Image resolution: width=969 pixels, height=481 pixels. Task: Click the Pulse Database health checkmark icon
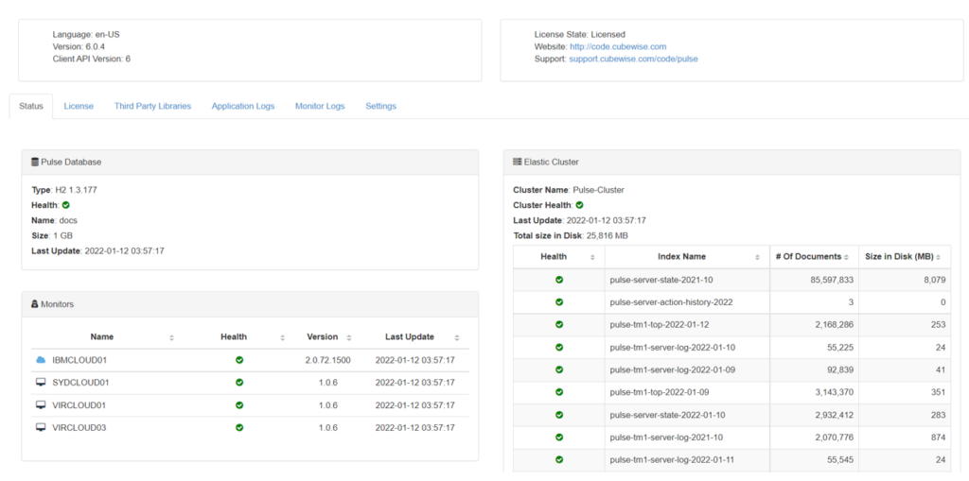click(x=66, y=205)
